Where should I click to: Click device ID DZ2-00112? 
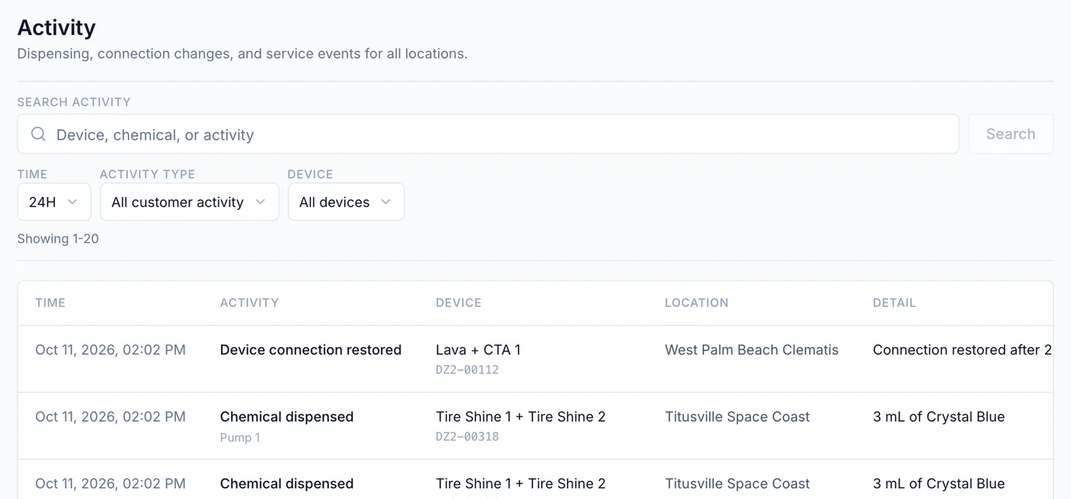(467, 370)
